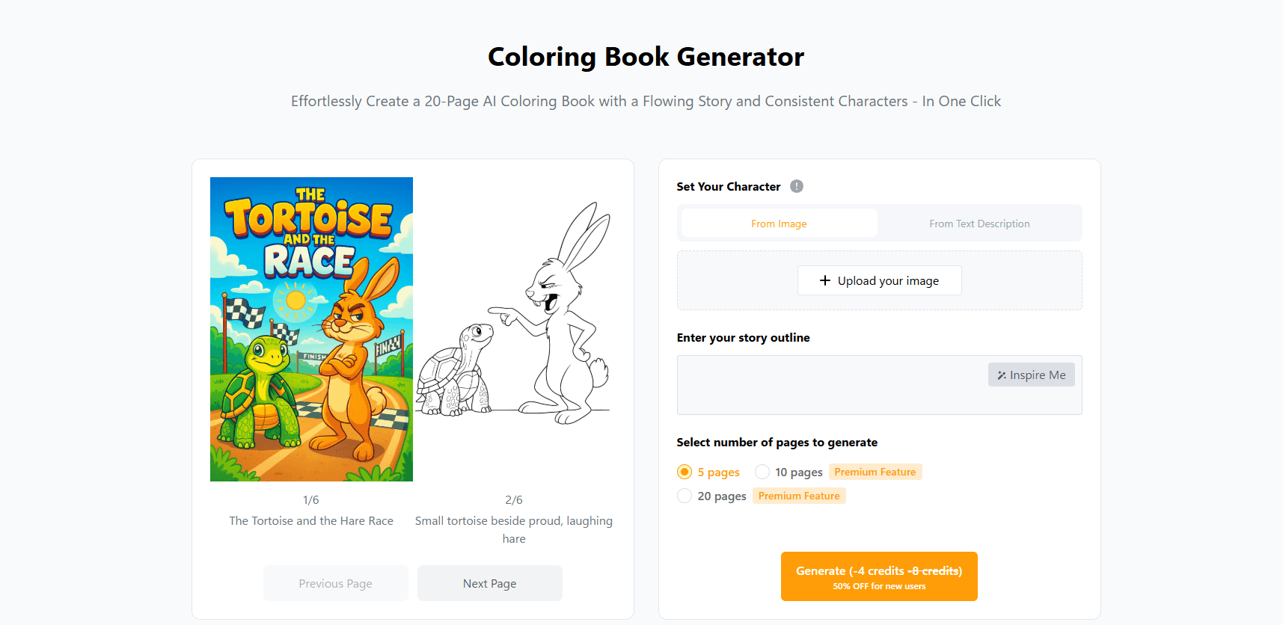Switch to the From Image tab
The image size is (1283, 625).
(778, 223)
